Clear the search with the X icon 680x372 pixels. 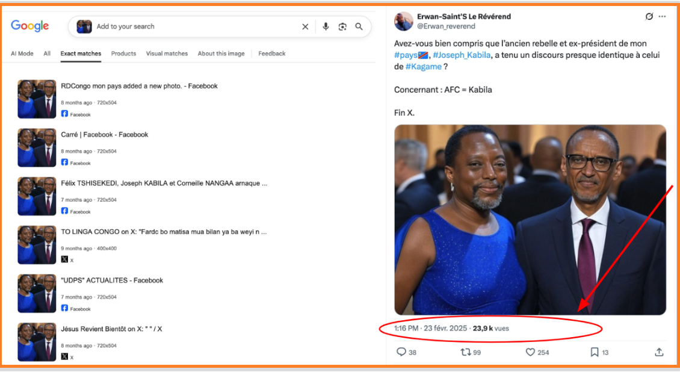305,26
